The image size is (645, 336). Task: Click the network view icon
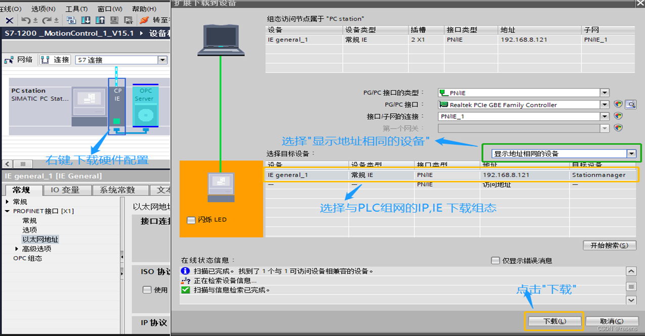pos(9,60)
